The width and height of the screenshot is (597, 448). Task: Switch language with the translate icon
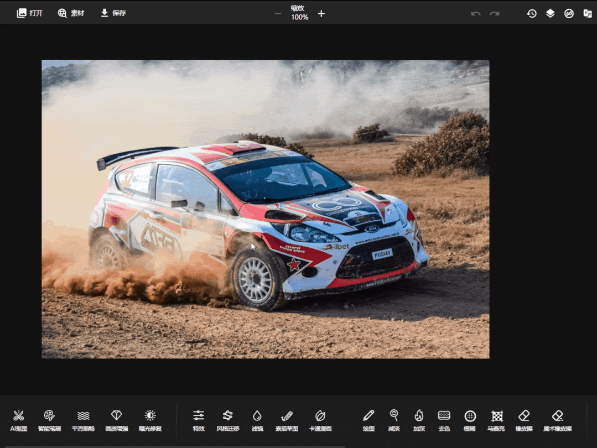point(588,14)
